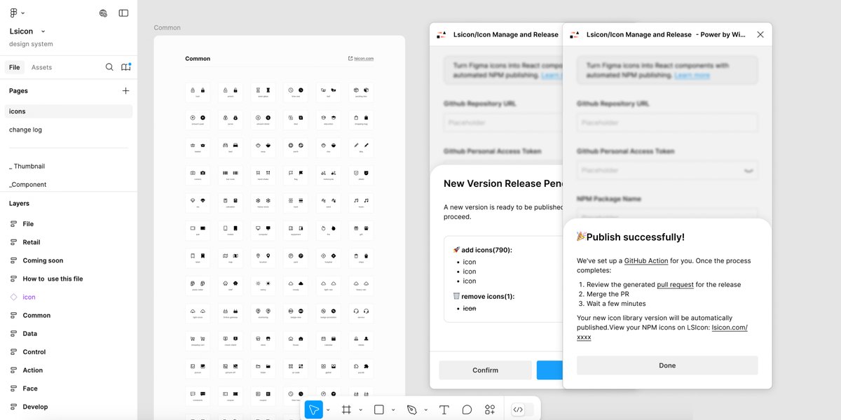Open the Actions components-plus tool
Viewport: 841px width, 420px height.
490,409
